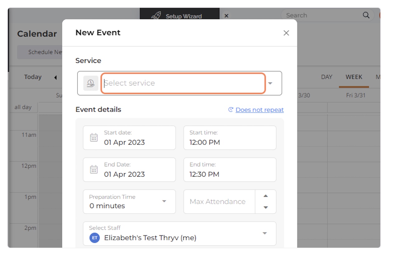Viewport: 395px width, 253px height.
Task: Expand the Select service dropdown arrow
Action: pos(270,83)
